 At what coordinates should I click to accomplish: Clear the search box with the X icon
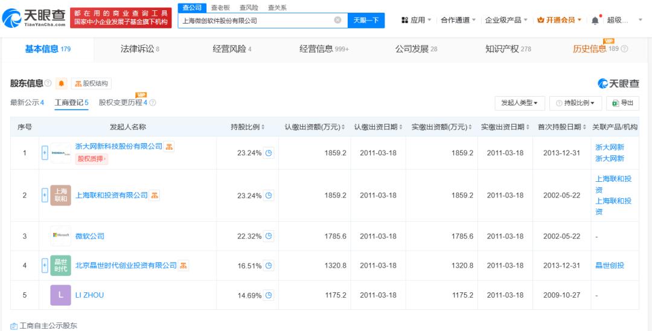(337, 20)
